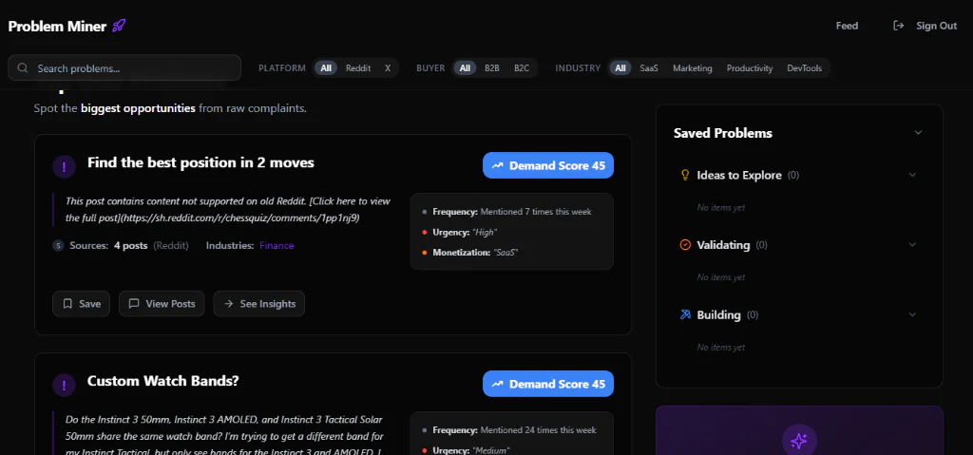Select Reddit platform filter
This screenshot has width=973, height=455.
[358, 68]
